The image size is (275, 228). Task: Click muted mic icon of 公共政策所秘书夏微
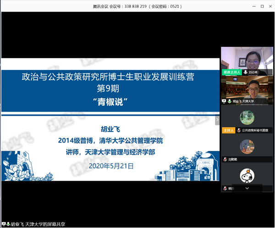[x=238, y=130]
